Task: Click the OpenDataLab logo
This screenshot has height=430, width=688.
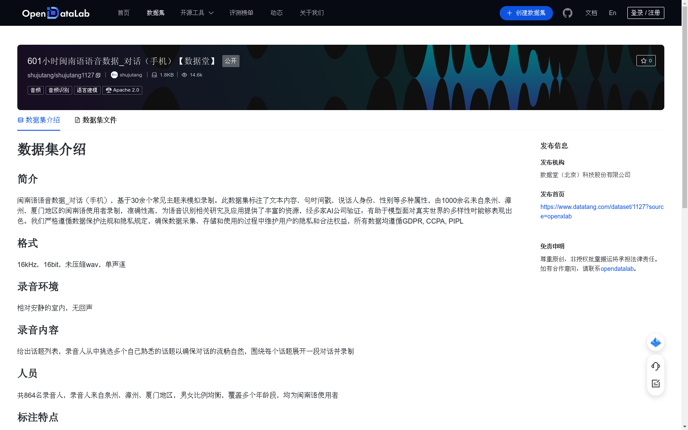Action: [x=56, y=13]
